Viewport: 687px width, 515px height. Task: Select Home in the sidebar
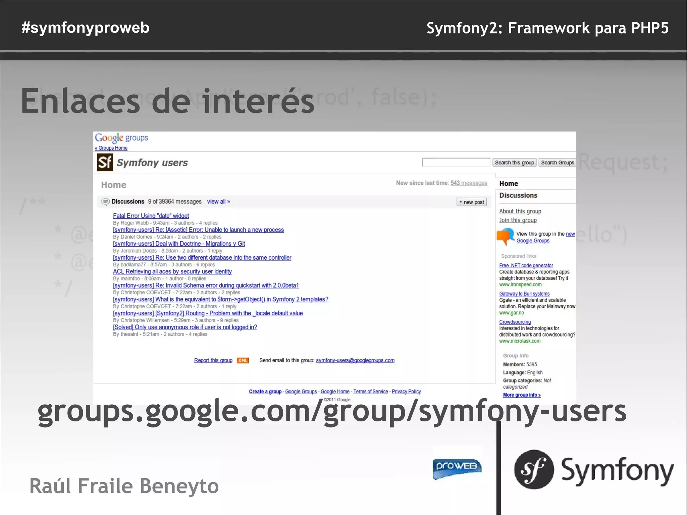(509, 184)
